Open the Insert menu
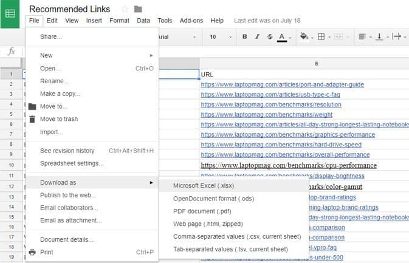The height and width of the screenshot is (263, 409). [x=94, y=21]
